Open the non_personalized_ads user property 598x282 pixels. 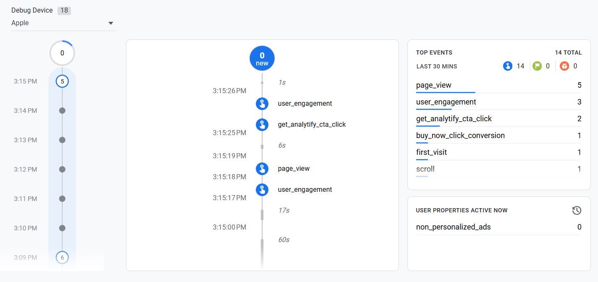click(453, 227)
